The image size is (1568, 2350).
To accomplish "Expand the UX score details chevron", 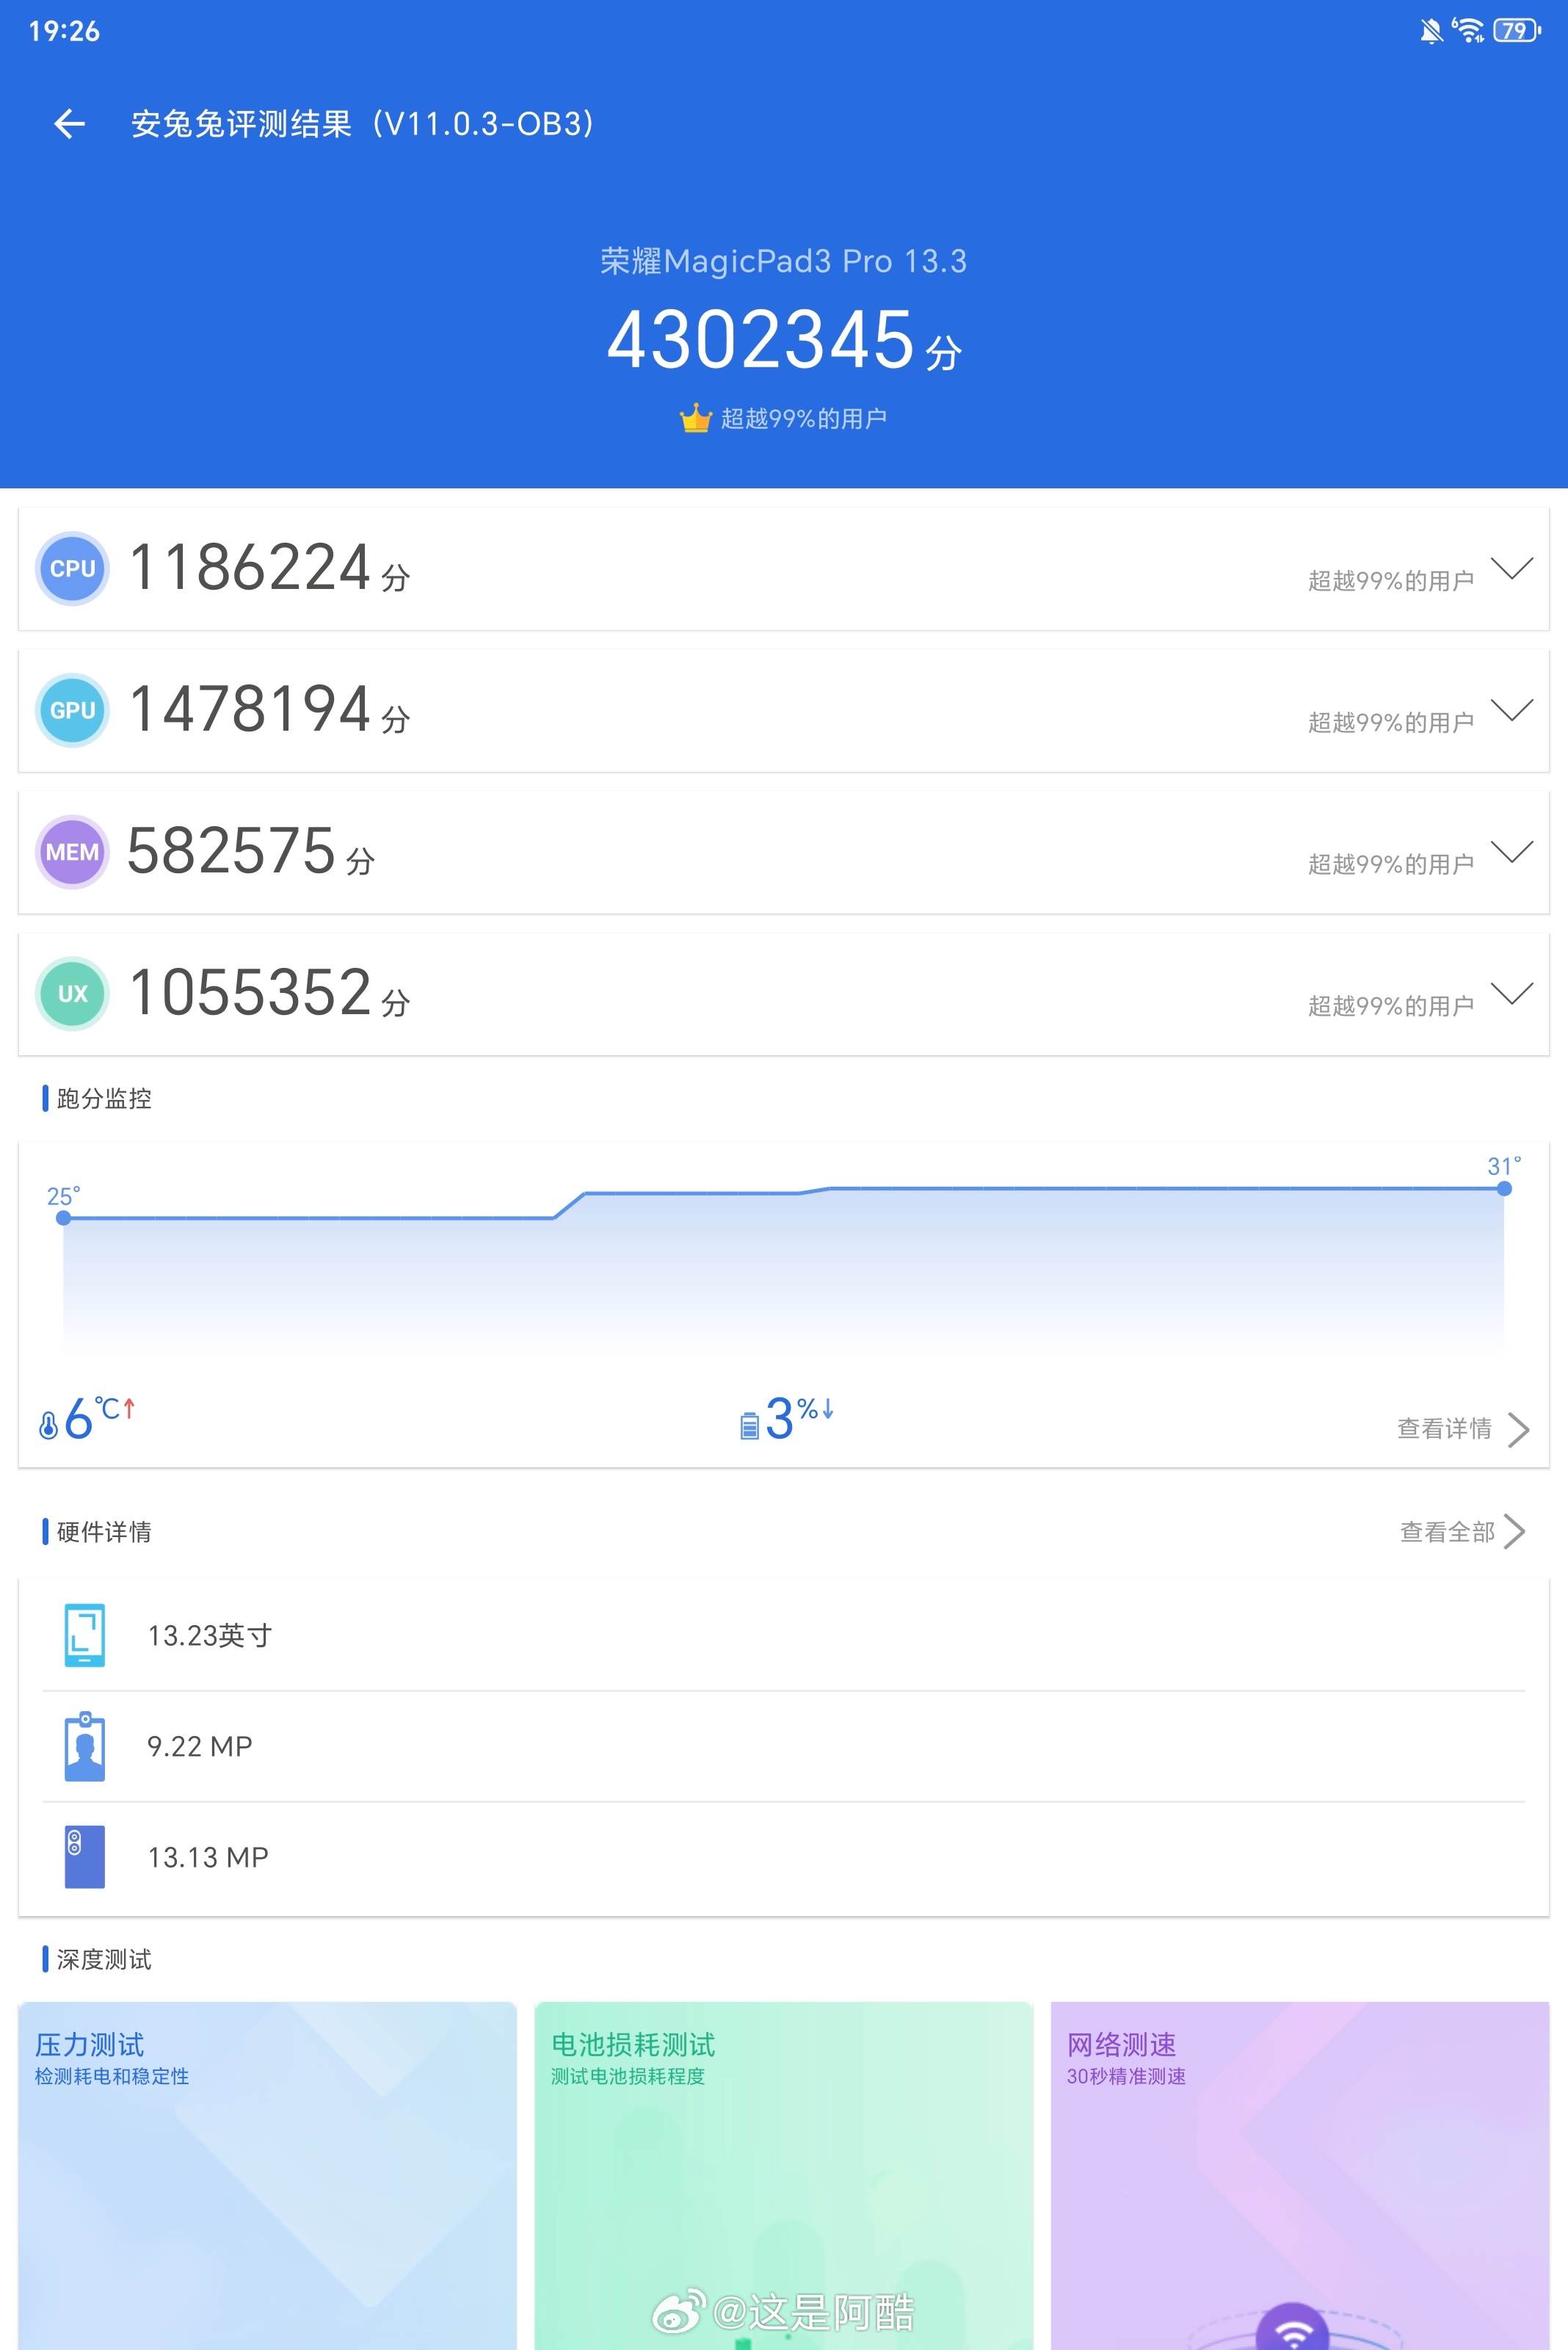I will (x=1511, y=994).
